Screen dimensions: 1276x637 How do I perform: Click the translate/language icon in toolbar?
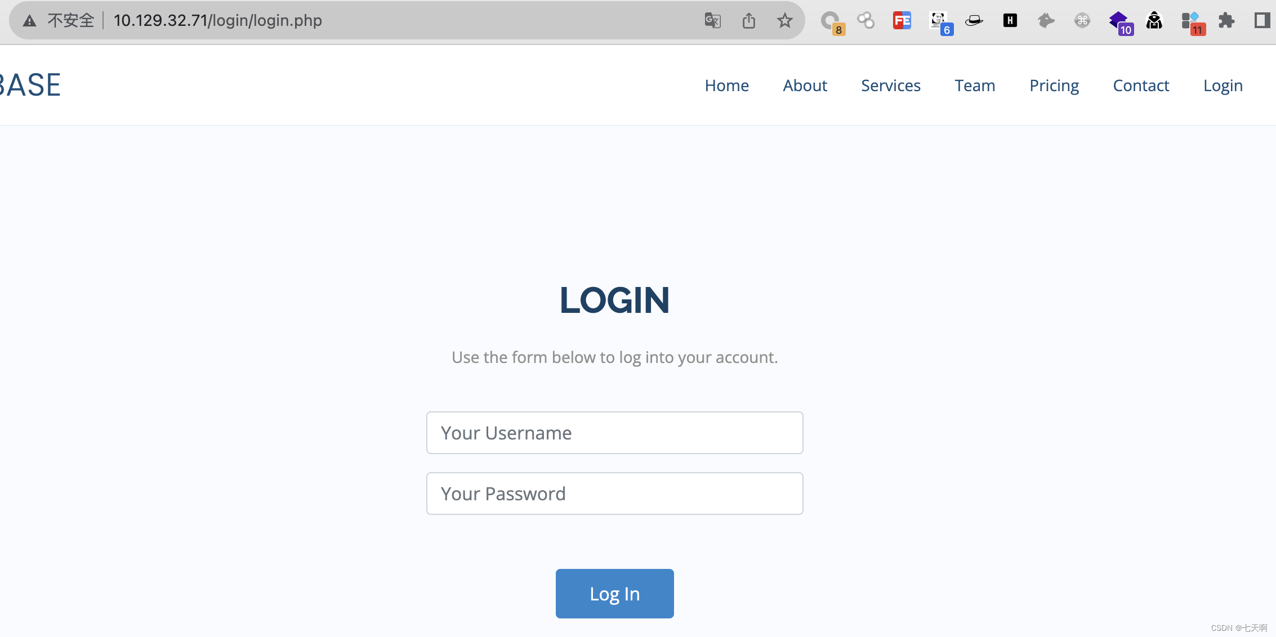pyautogui.click(x=713, y=20)
